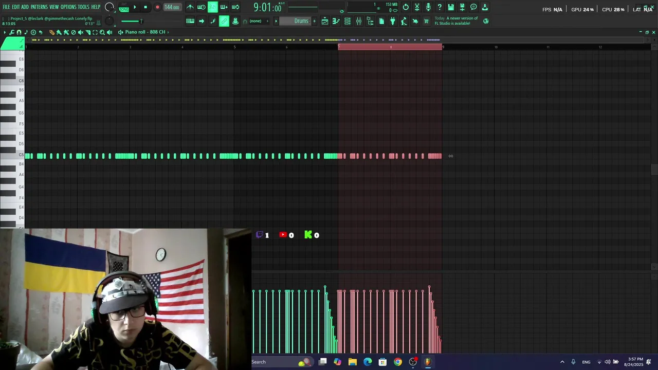Open the mixer view icon

coord(359,21)
